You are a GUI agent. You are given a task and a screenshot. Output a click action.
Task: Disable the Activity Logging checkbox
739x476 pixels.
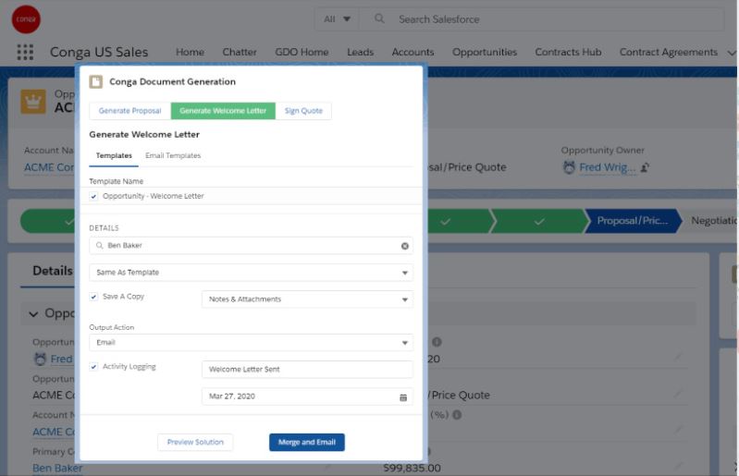(93, 367)
